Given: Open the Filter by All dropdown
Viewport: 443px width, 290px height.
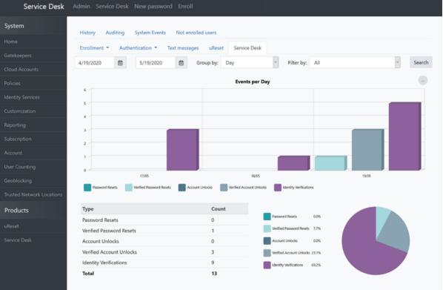Looking at the screenshot, I should pyautogui.click(x=355, y=62).
